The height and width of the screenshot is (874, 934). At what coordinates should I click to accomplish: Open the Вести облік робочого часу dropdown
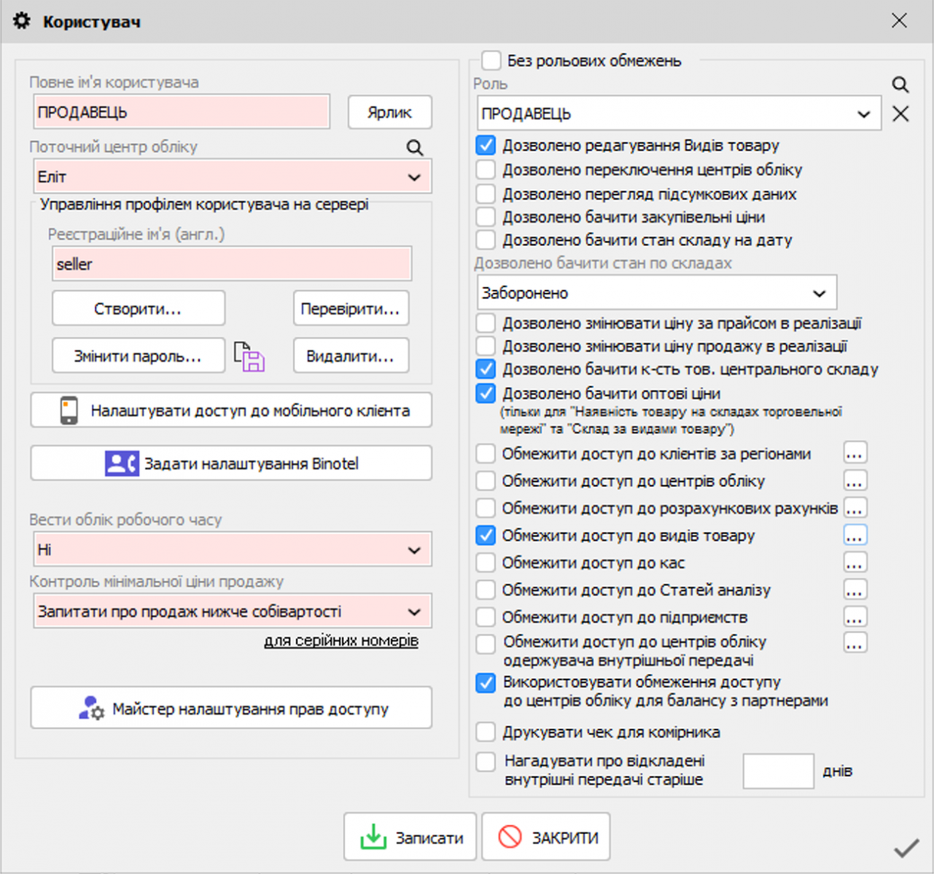(413, 550)
